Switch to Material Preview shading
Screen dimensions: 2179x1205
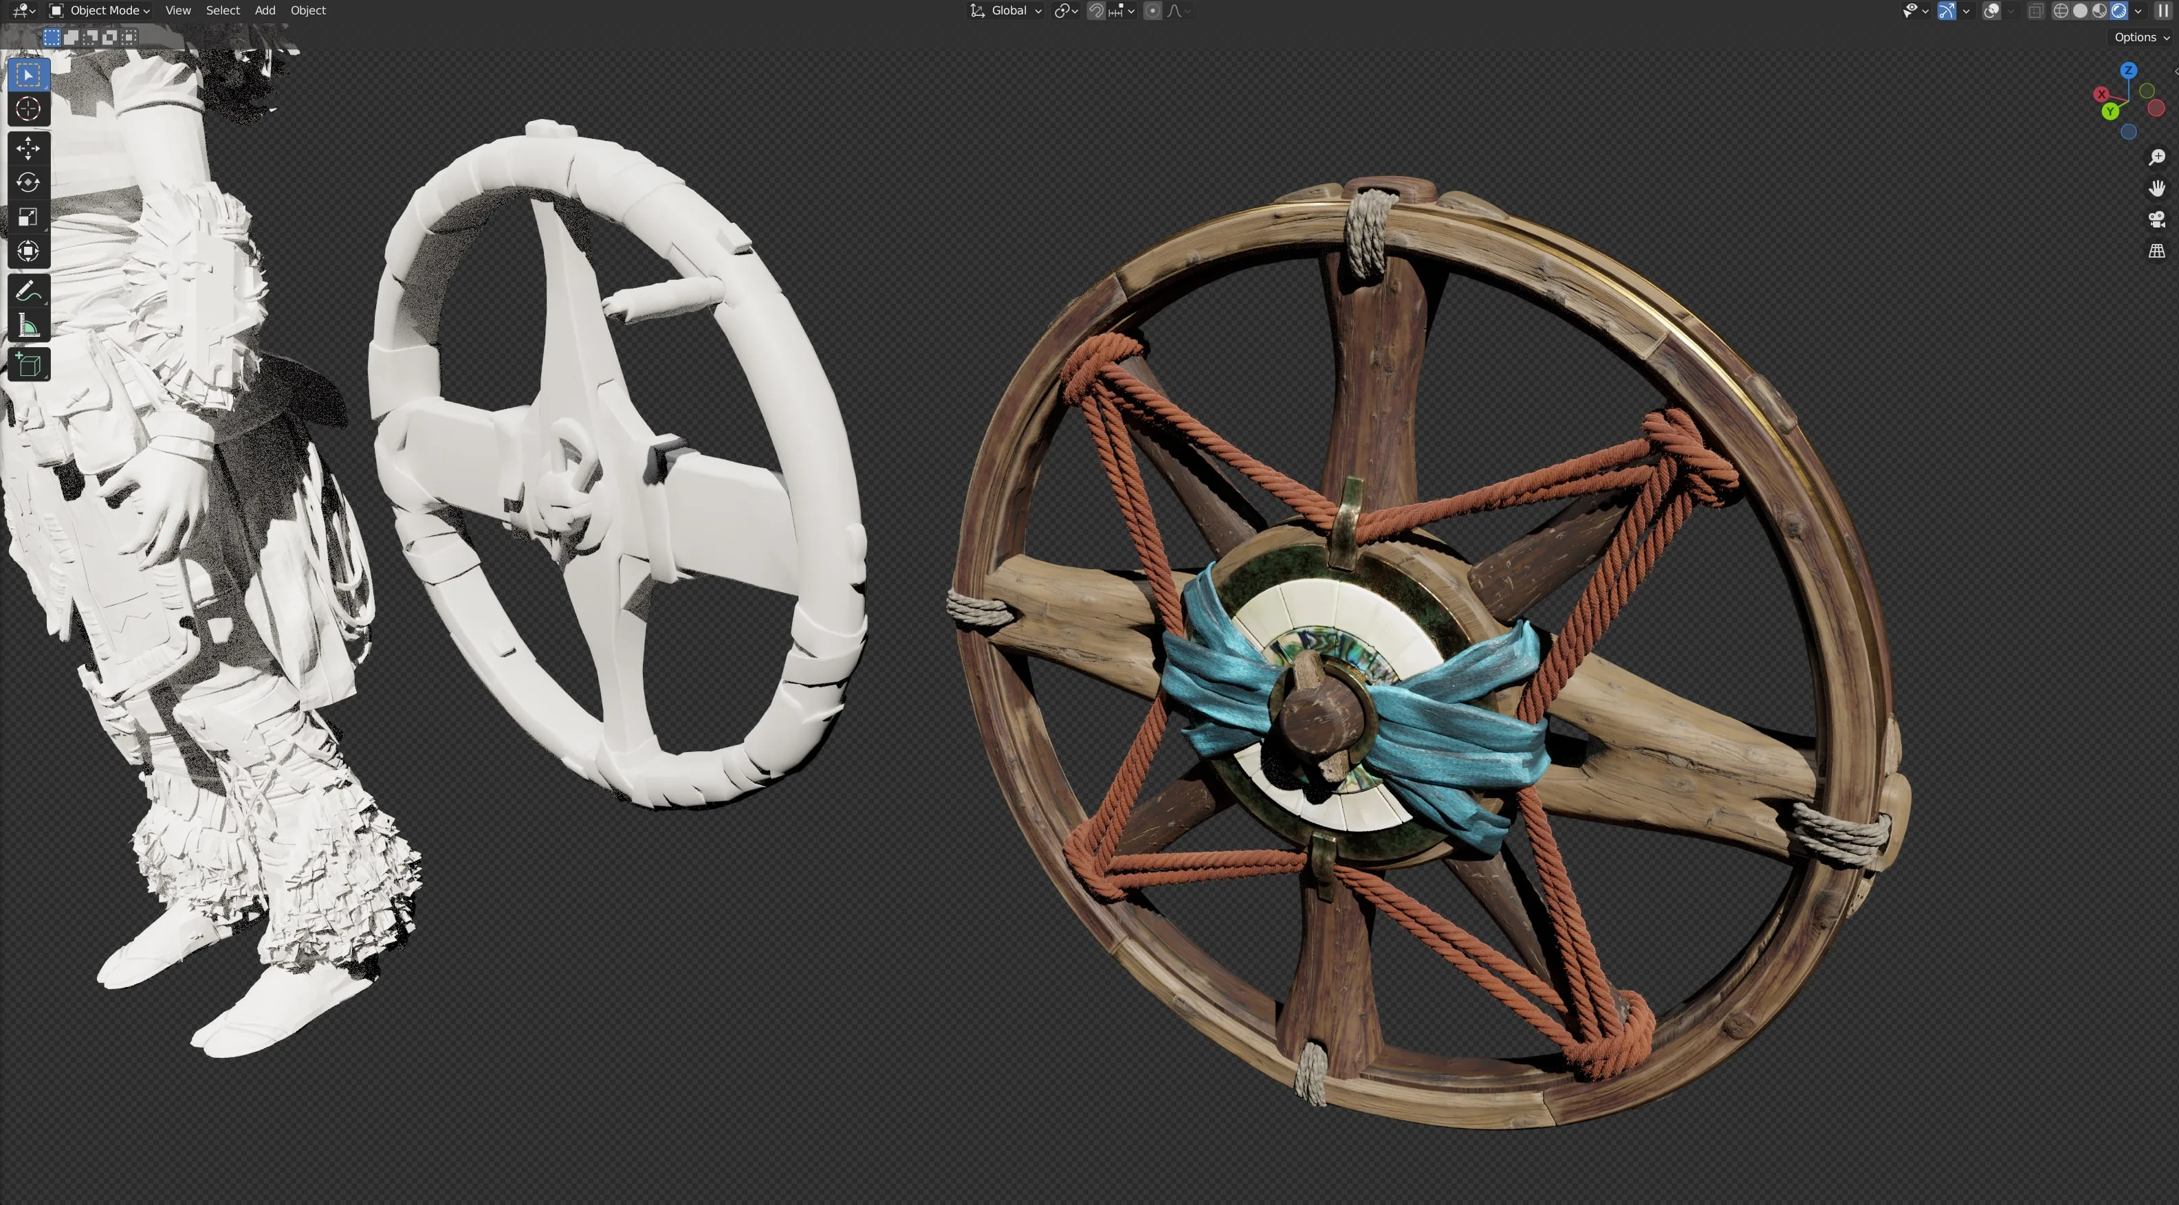click(x=2099, y=11)
